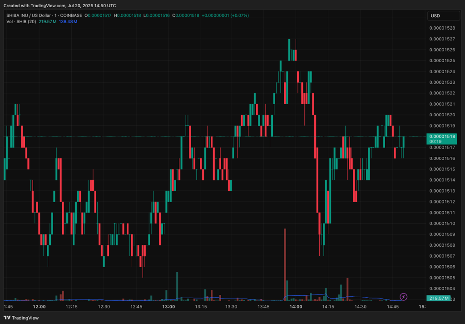Viewport: 465px width, 324px height.
Task: Click the 13:30 time axis label
Action: [x=231, y=307]
